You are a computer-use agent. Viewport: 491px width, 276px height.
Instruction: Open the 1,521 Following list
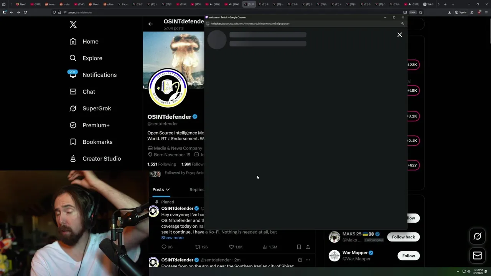161,164
